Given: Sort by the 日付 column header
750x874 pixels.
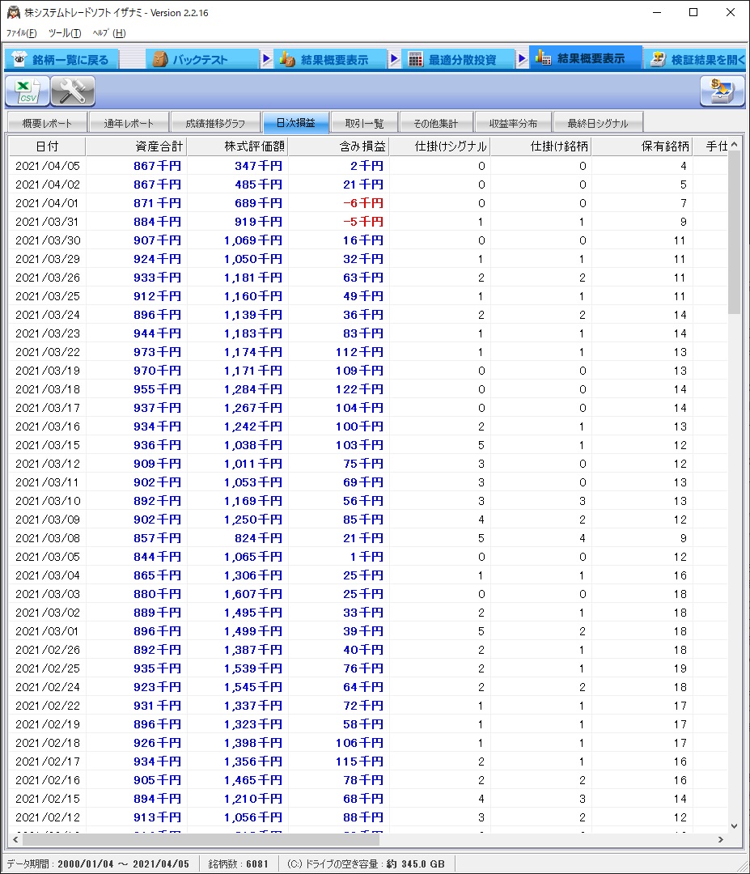Looking at the screenshot, I should coord(47,146).
